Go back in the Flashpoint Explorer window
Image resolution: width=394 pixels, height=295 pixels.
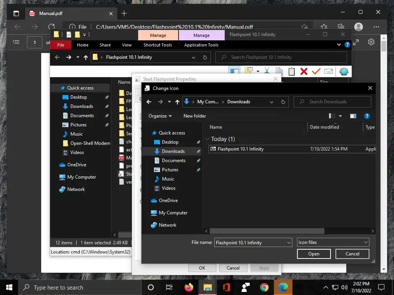click(x=57, y=57)
